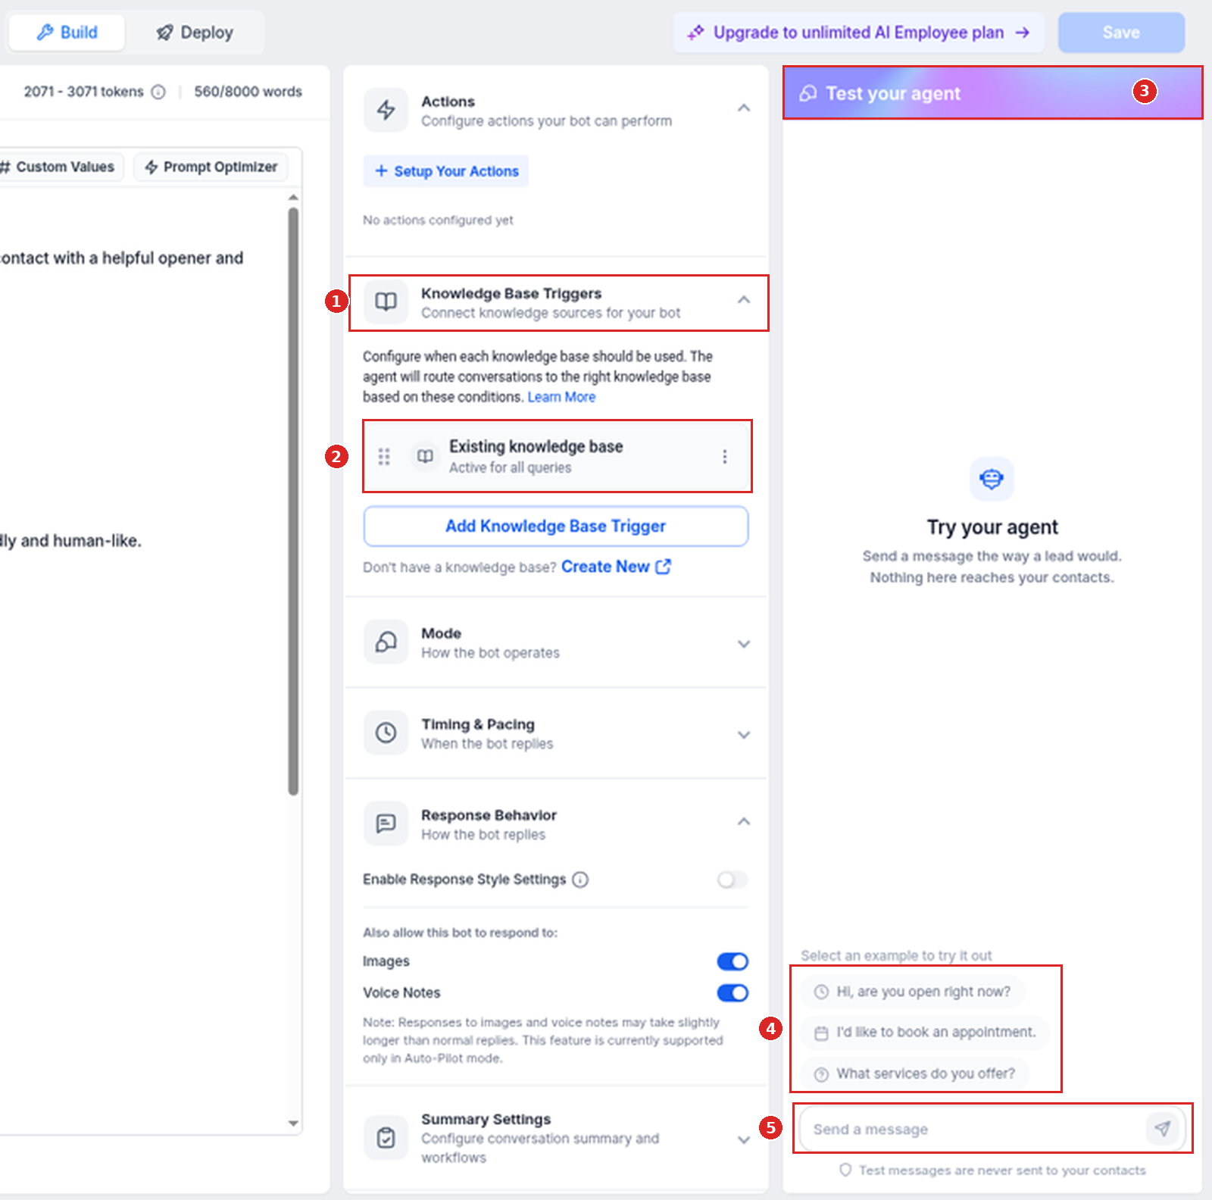Screen dimensions: 1212x1200
Task: Expand the Summary Settings chevron
Action: (744, 1140)
